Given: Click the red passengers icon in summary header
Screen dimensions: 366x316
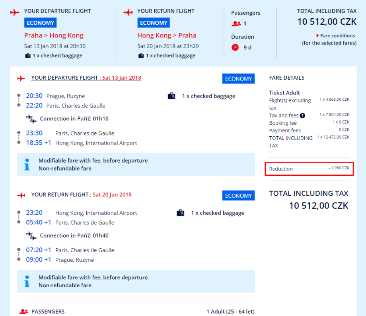Looking at the screenshot, I should (x=236, y=24).
